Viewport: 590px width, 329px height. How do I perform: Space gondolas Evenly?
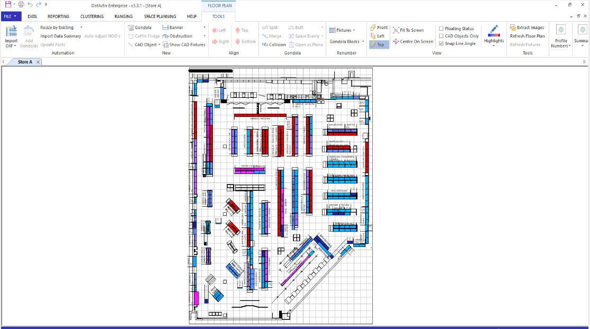(304, 36)
